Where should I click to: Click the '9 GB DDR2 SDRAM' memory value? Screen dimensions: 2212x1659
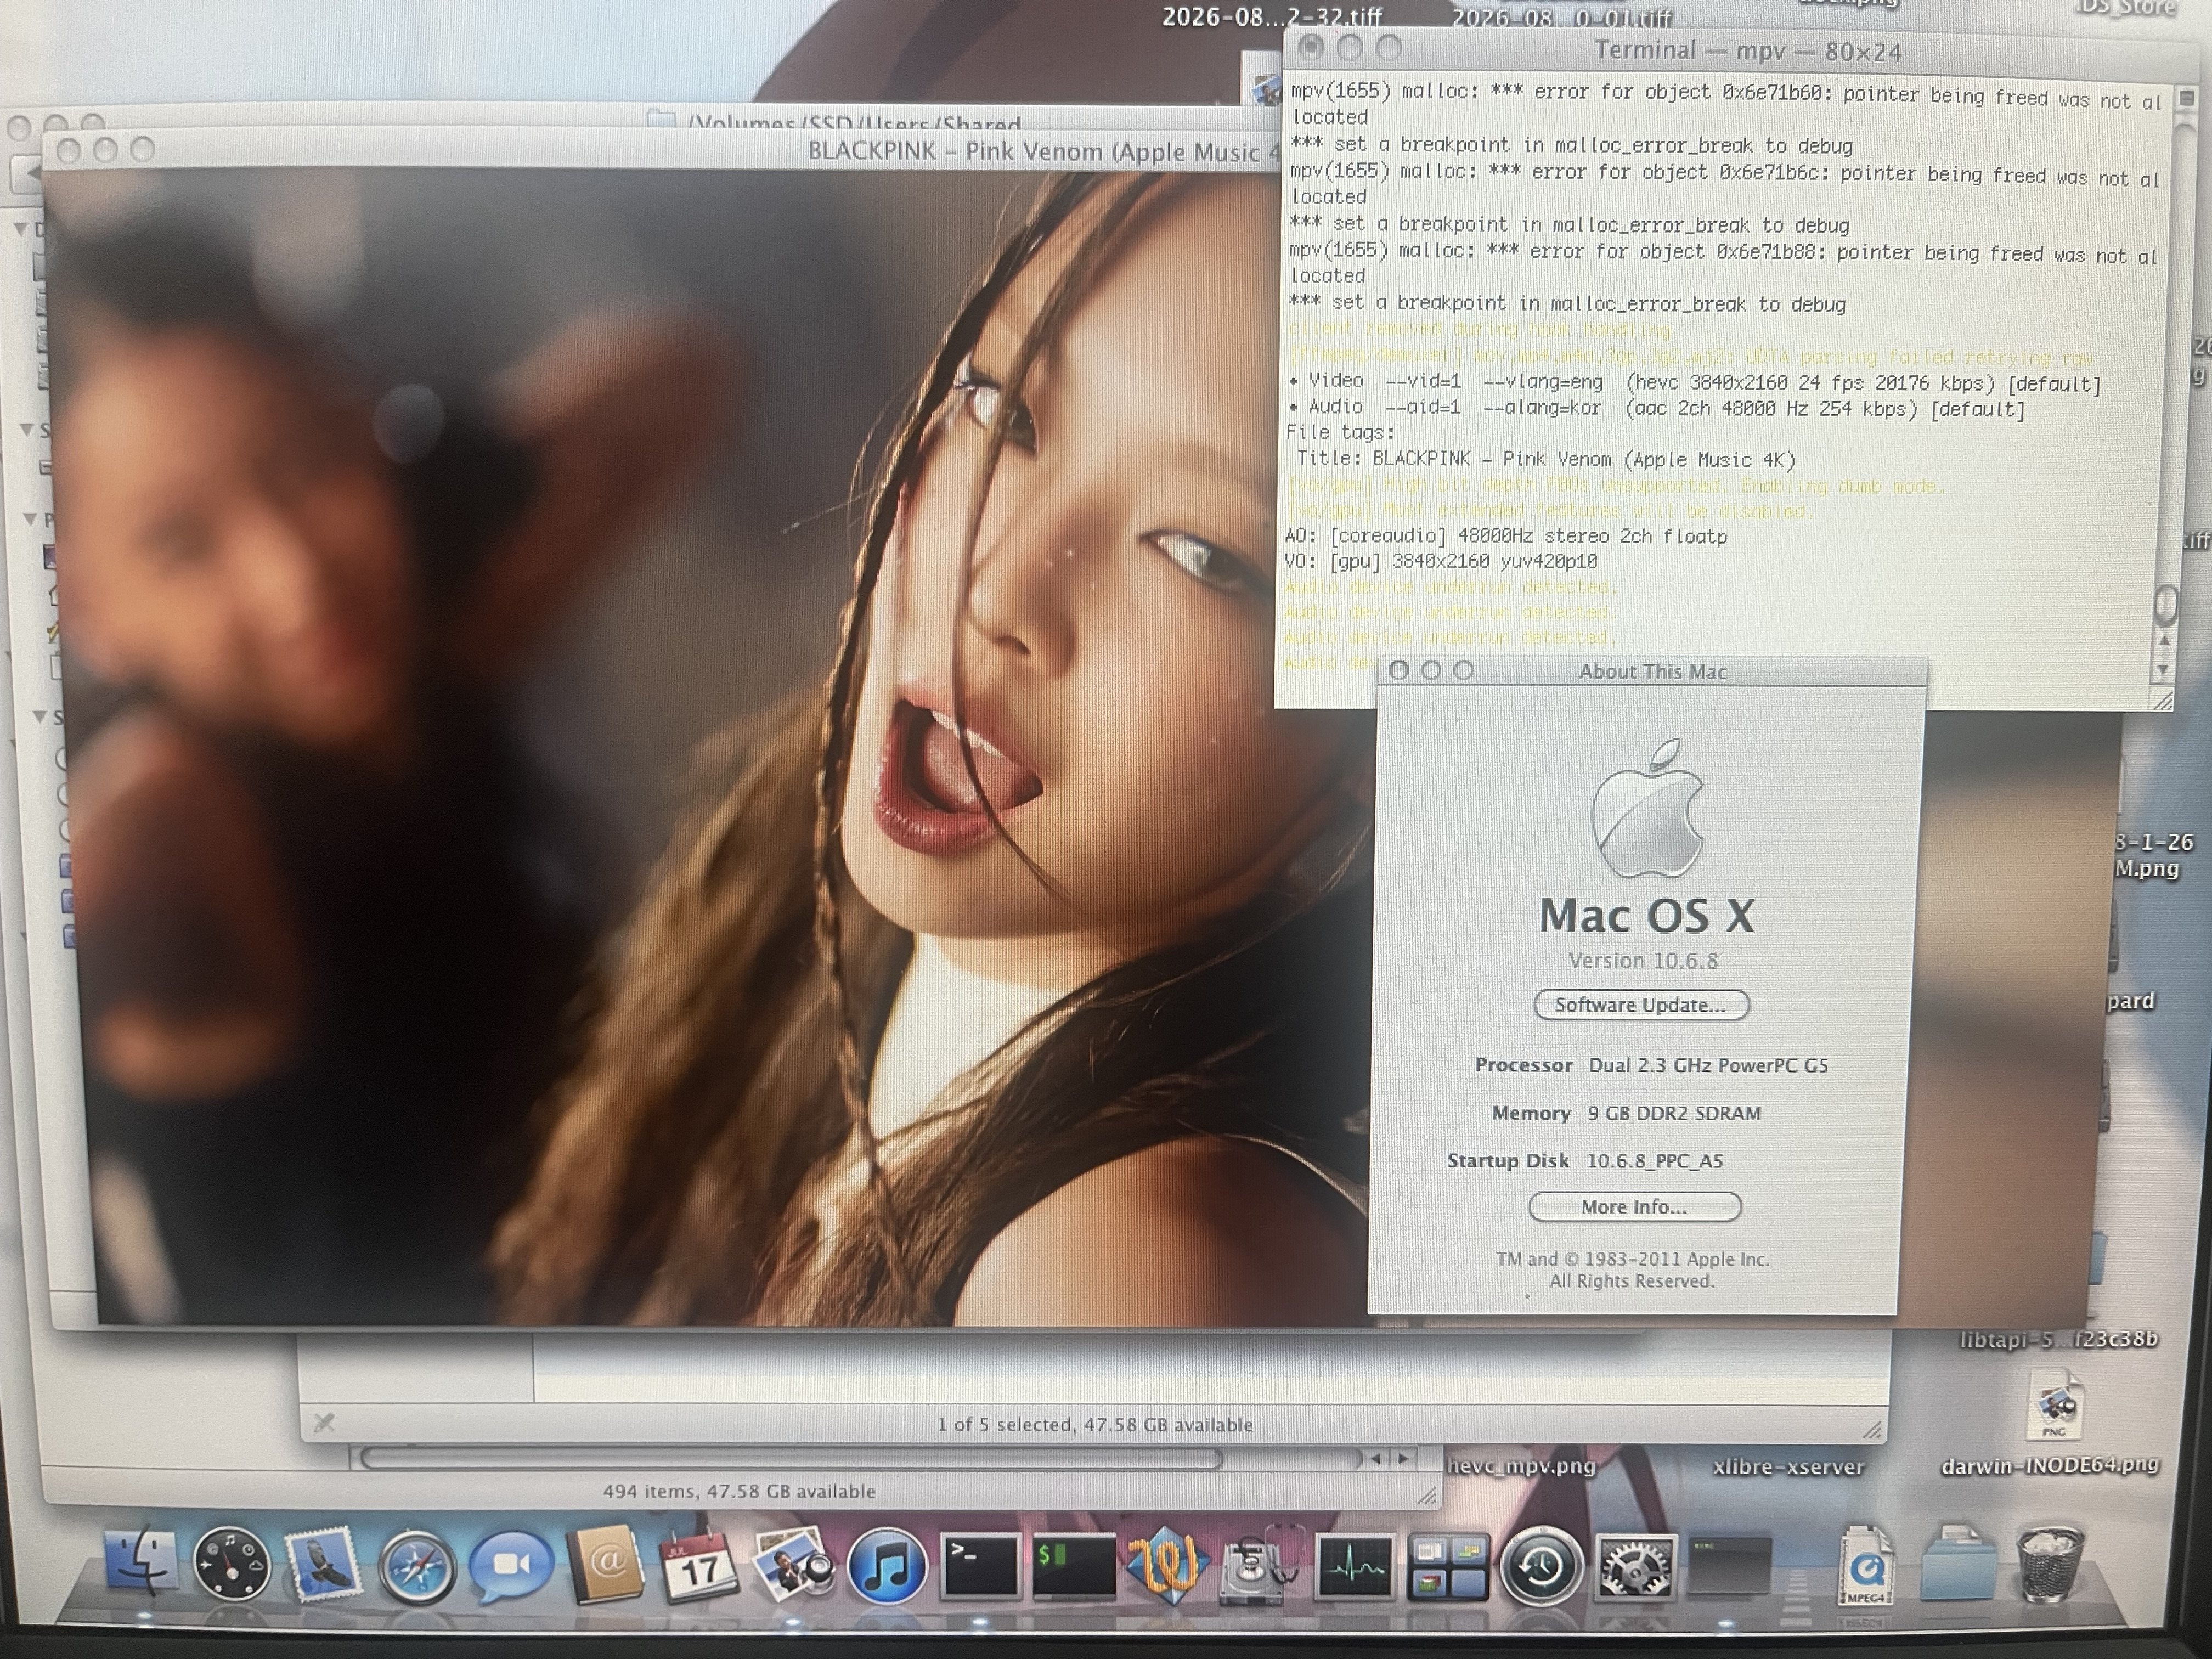pyautogui.click(x=1674, y=1113)
